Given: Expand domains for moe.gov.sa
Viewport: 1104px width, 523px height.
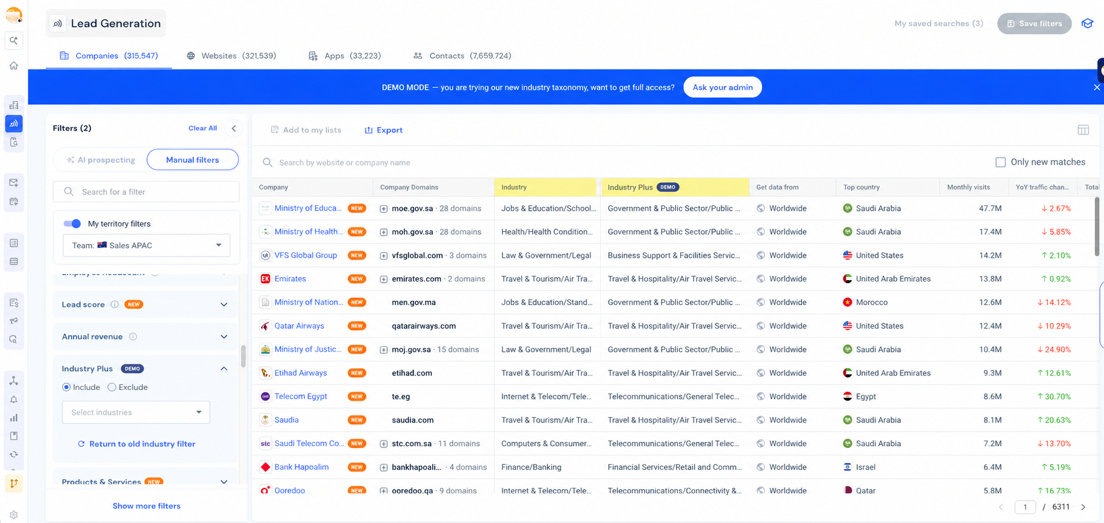Looking at the screenshot, I should [384, 209].
